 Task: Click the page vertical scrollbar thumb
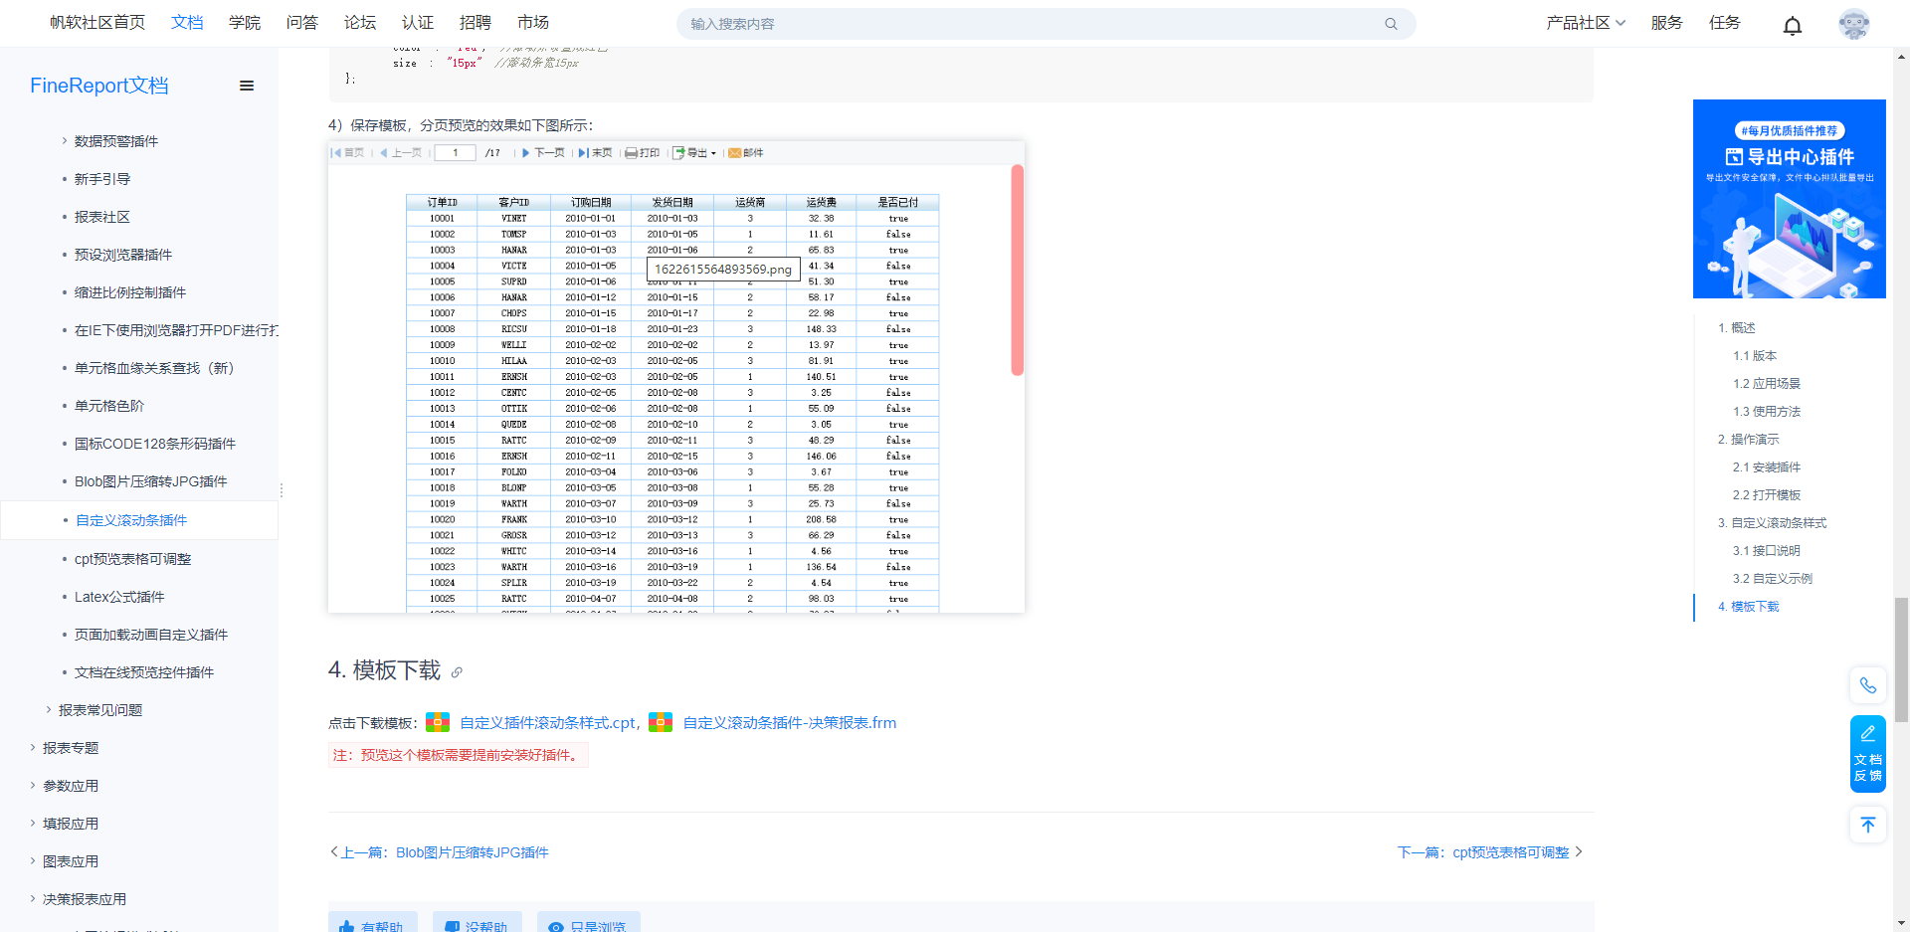1901,659
